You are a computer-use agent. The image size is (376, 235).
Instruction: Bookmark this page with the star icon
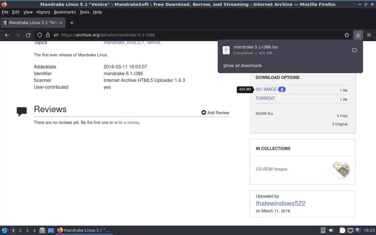[347, 35]
